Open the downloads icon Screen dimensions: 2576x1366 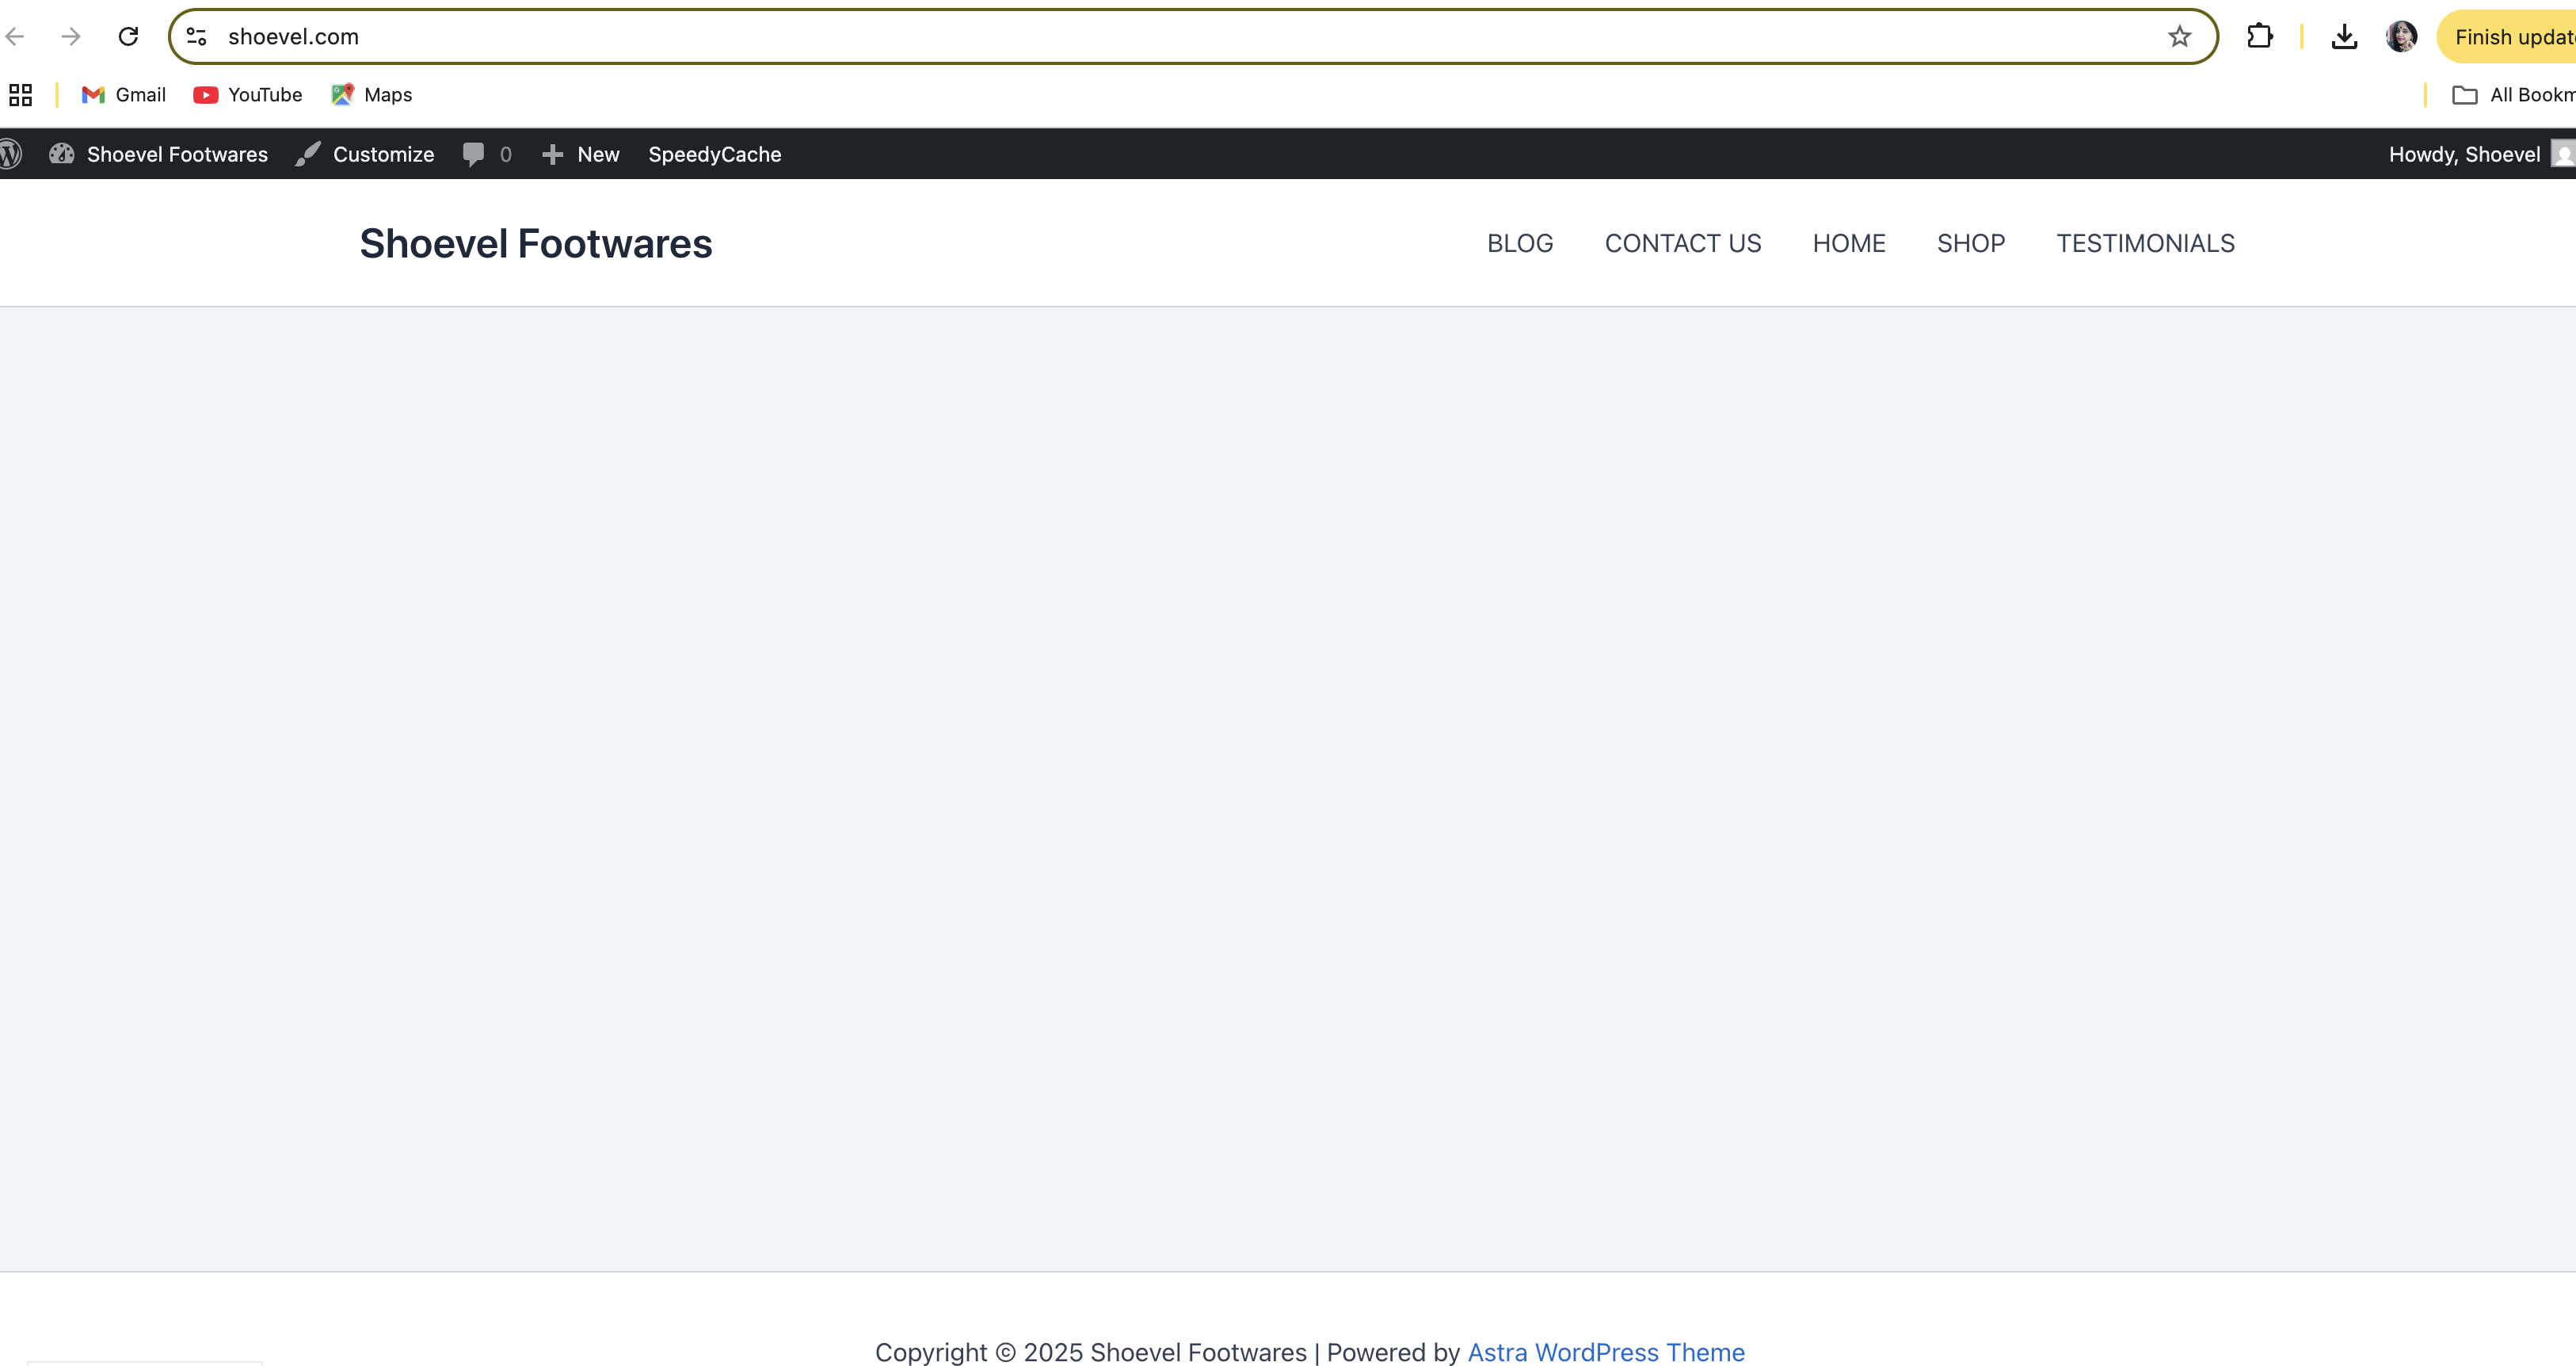(x=2344, y=37)
